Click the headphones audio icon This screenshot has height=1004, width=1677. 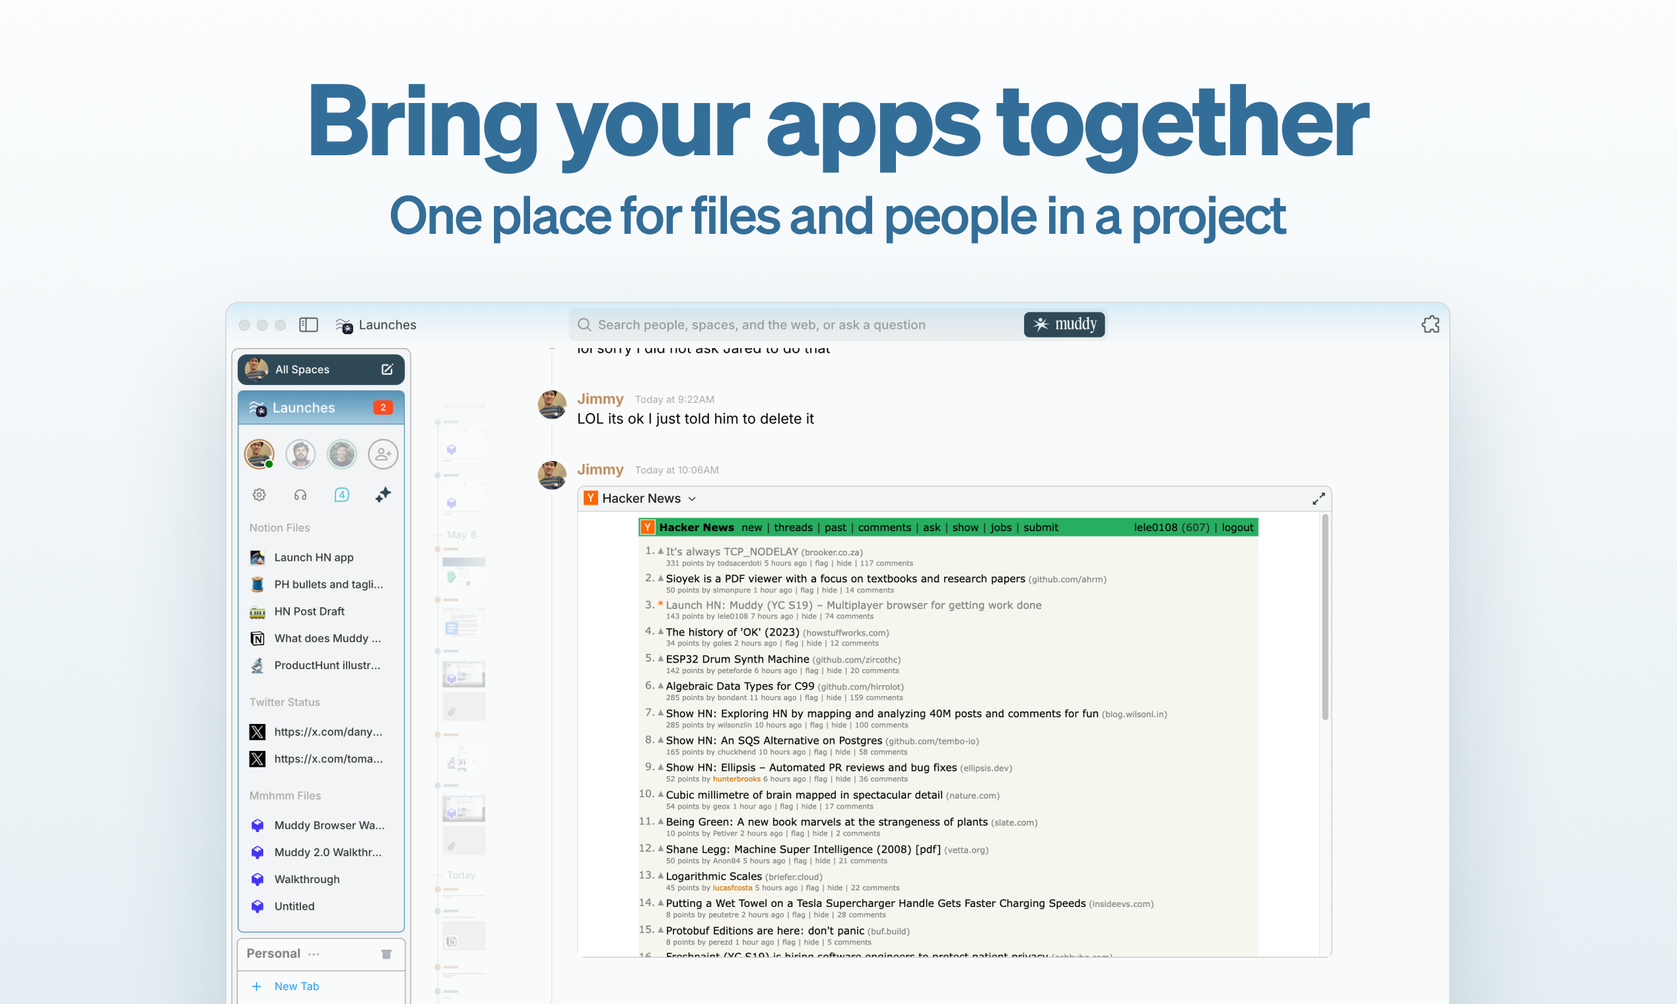coord(300,495)
